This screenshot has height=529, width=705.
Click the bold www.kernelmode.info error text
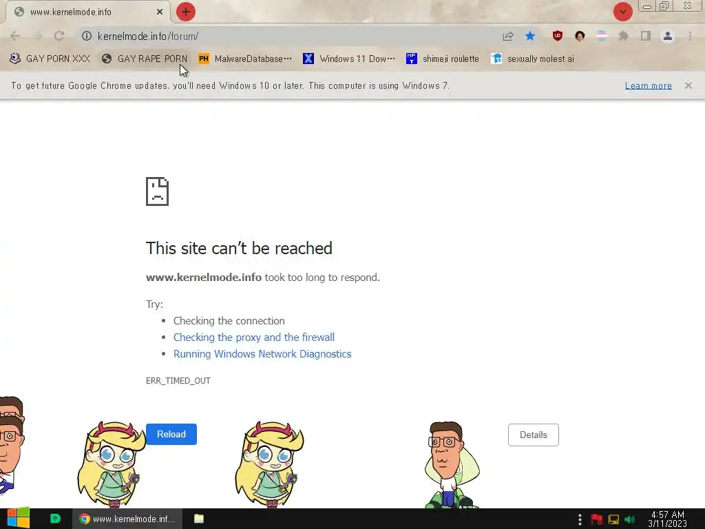(204, 278)
